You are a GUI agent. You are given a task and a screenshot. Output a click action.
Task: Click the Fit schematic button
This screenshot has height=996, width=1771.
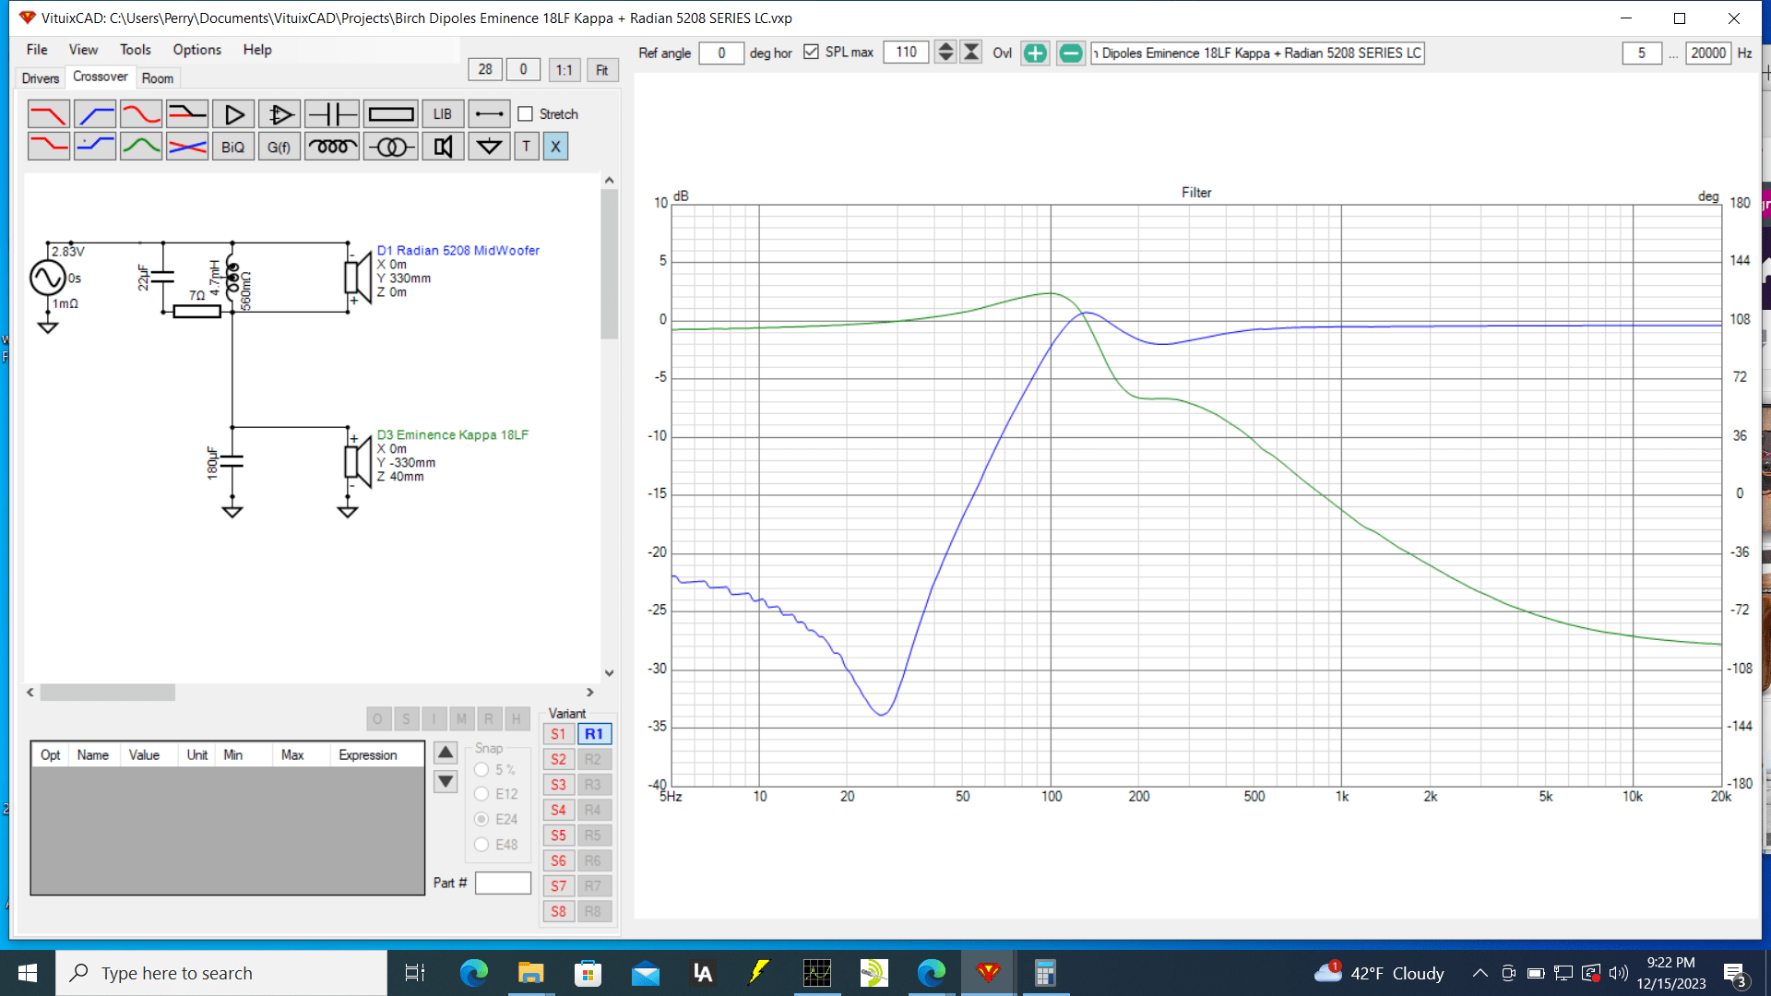click(x=602, y=70)
